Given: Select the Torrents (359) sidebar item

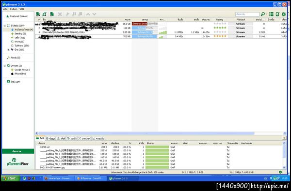Looking at the screenshot, I should pyautogui.click(x=17, y=26).
